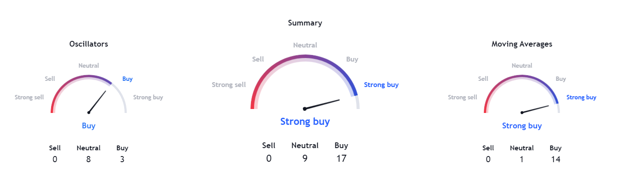Screen dimensions: 626x178
Task: Click the Moving Averages gauge needle
Action: point(535,109)
